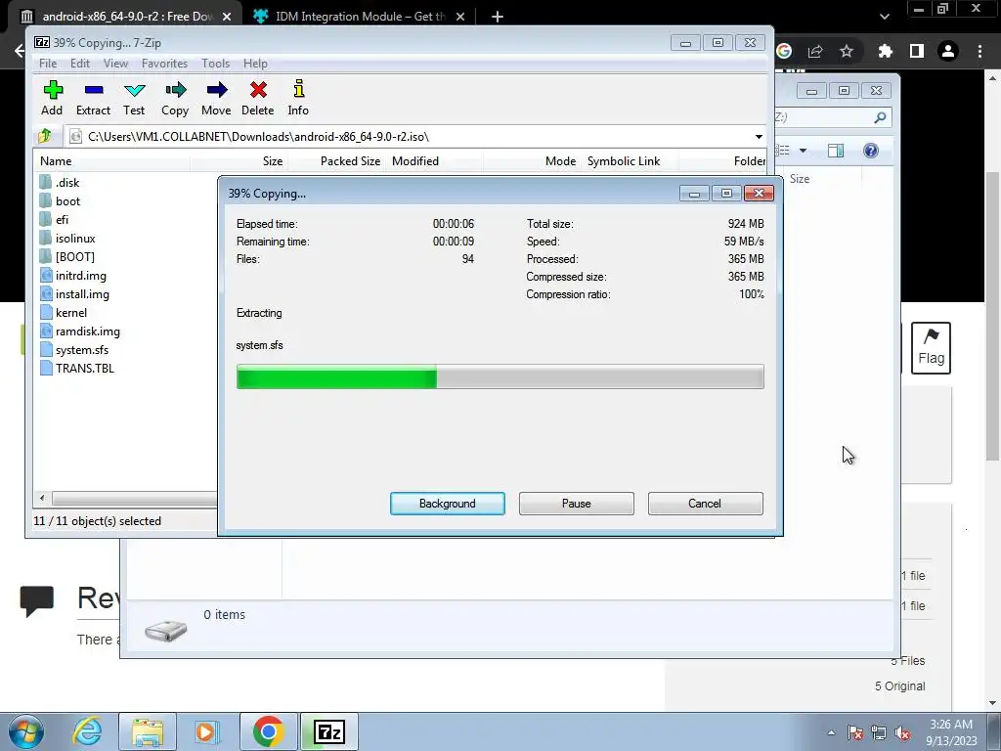Toggle Chrome side panel icon

click(917, 51)
